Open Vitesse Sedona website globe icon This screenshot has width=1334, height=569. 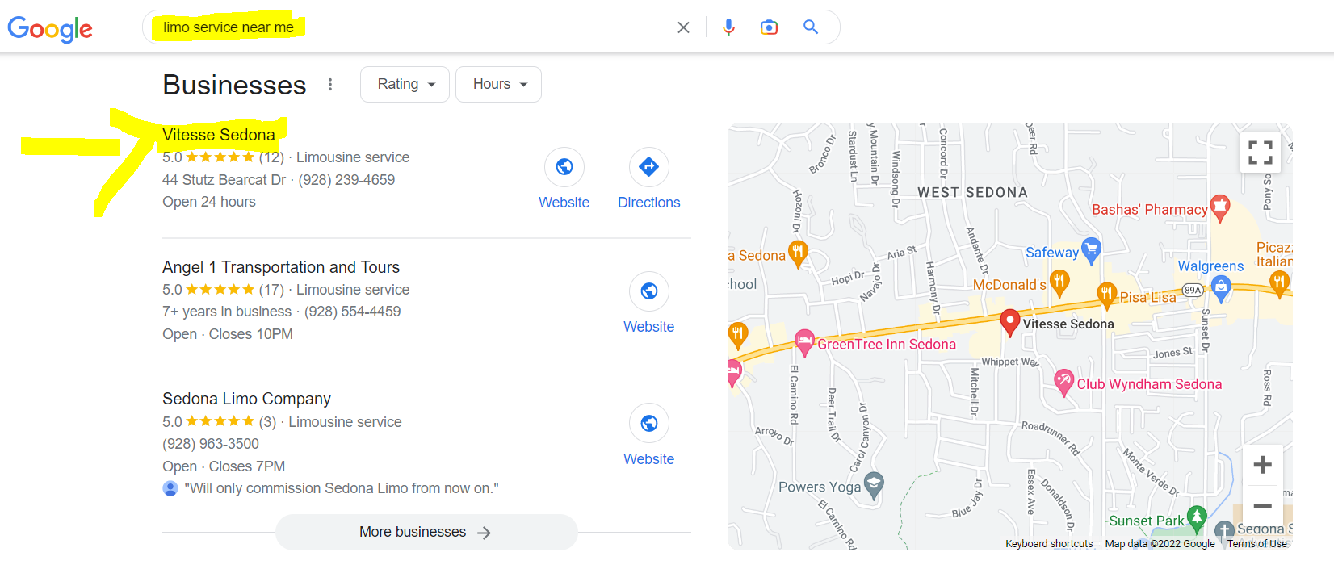point(564,167)
